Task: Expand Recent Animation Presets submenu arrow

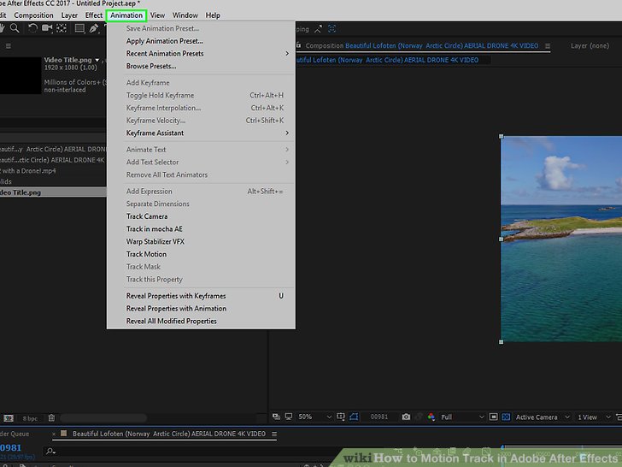Action: [x=287, y=54]
